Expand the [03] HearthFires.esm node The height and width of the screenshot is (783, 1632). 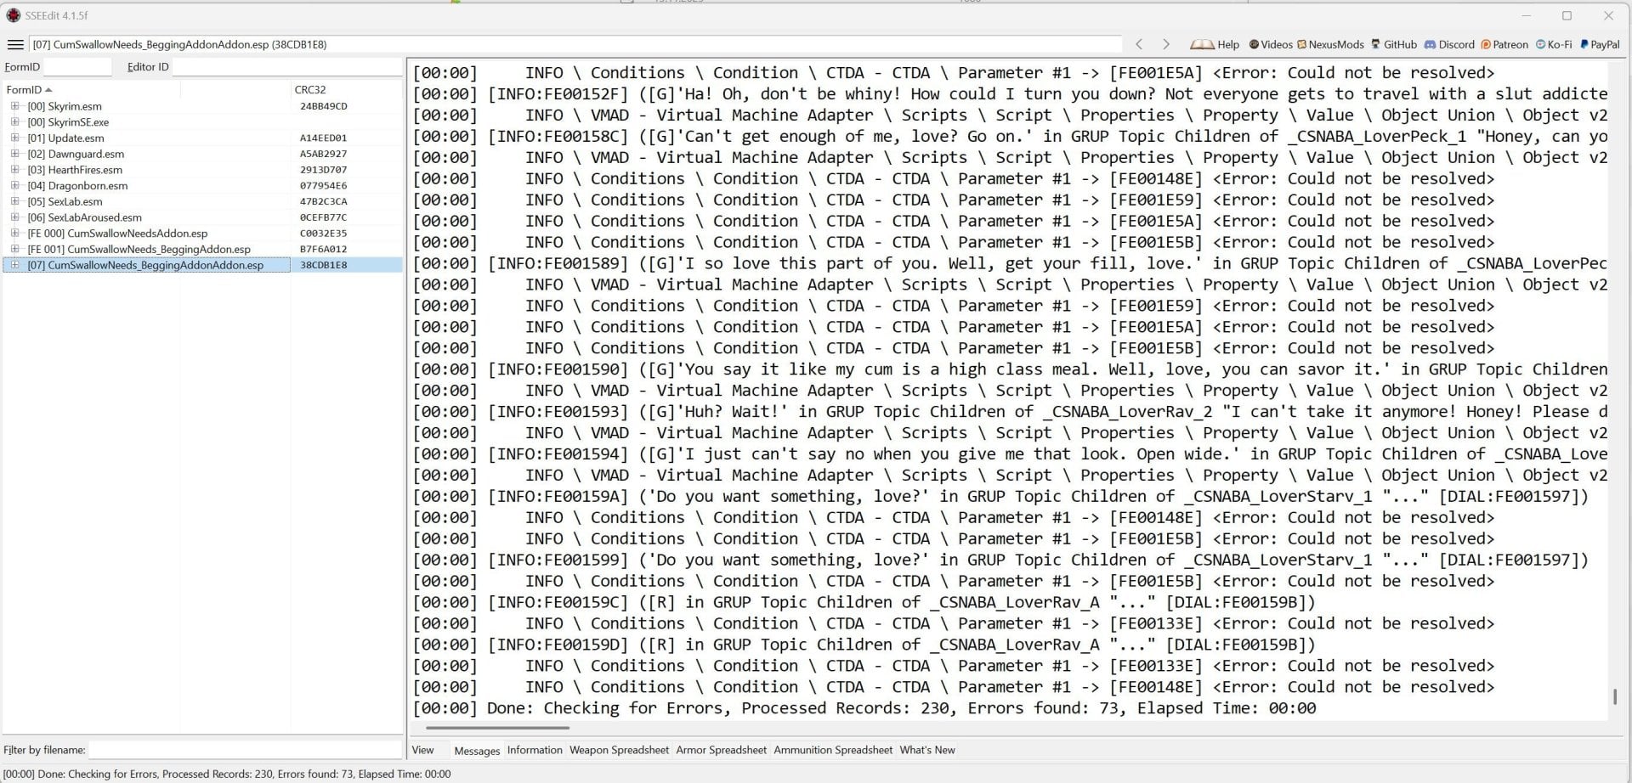[14, 170]
